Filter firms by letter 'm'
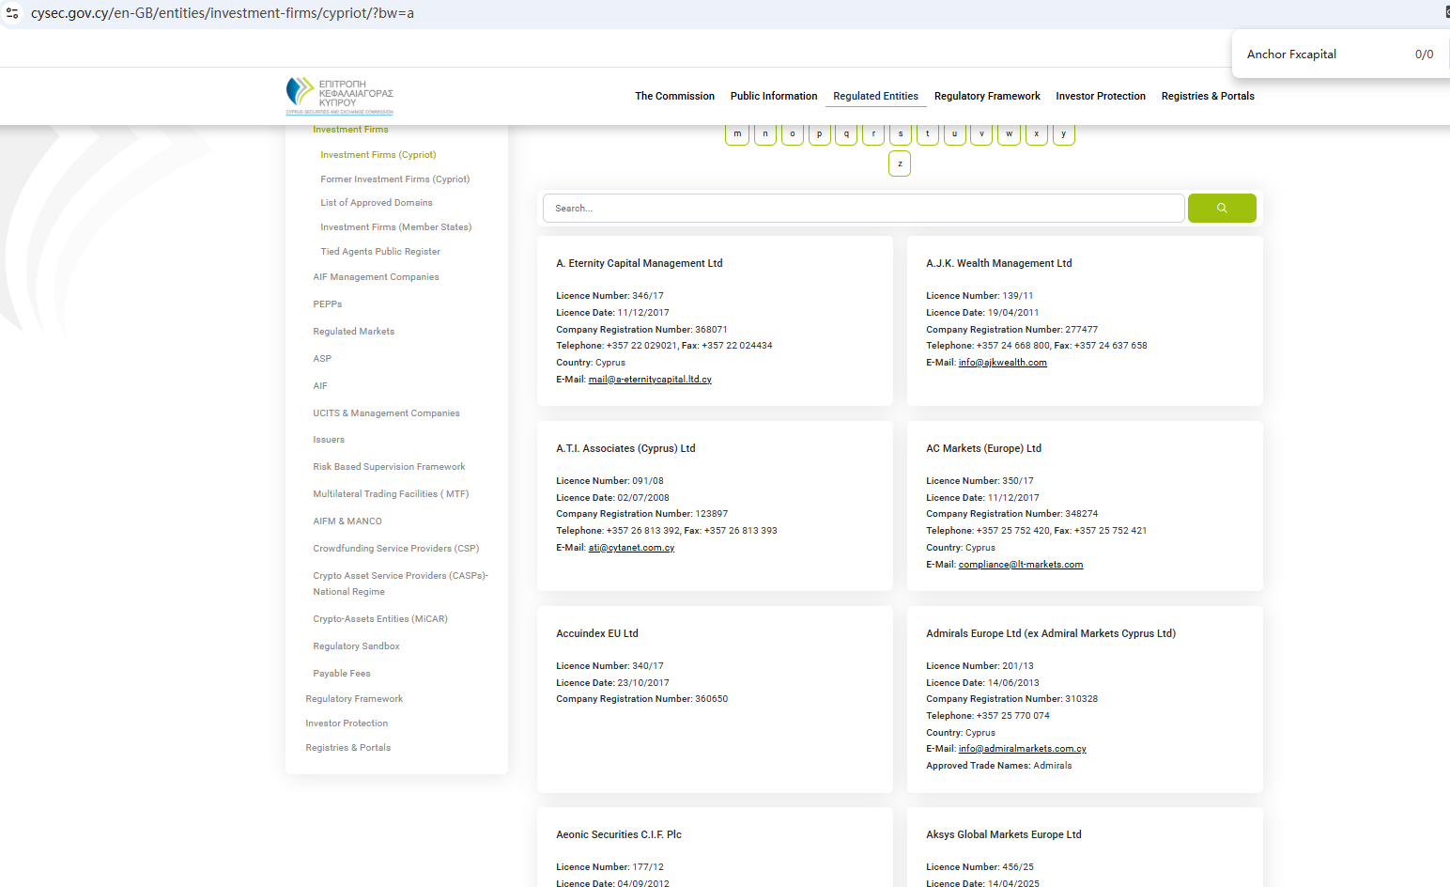 [x=737, y=134]
